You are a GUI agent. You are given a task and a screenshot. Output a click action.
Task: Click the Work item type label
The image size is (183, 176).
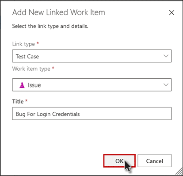pos(31,69)
